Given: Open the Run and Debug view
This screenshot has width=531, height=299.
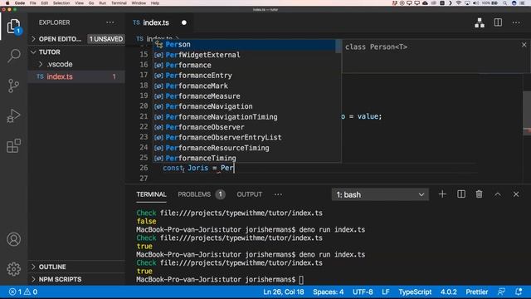Looking at the screenshot, I should [x=13, y=115].
